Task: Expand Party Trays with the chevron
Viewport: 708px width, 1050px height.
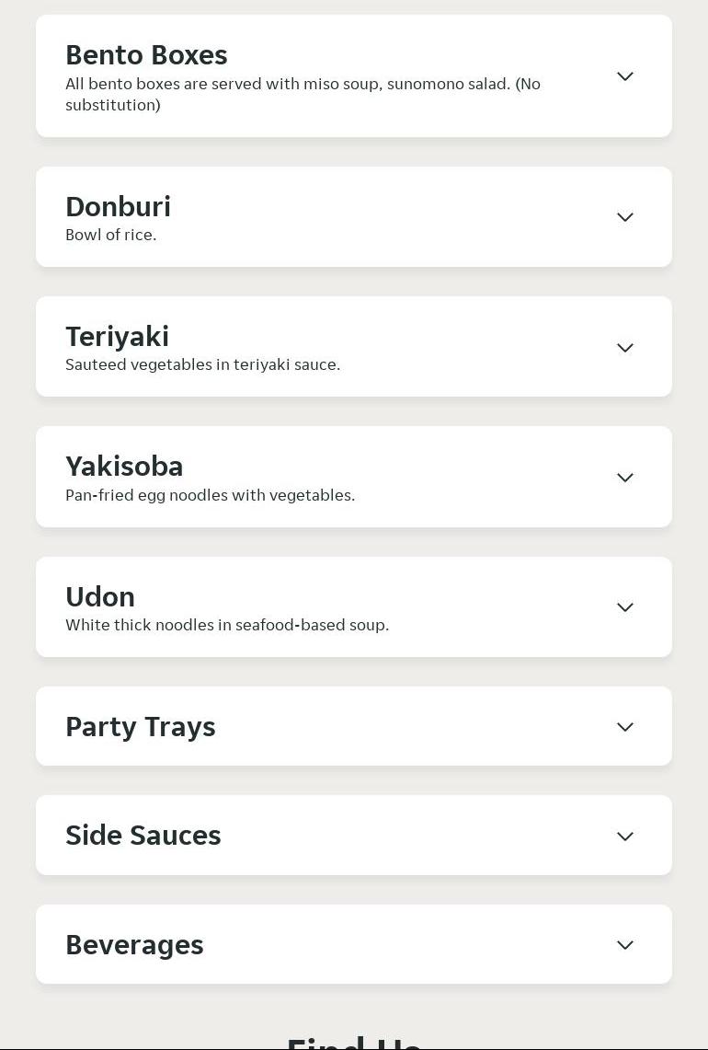Action: (625, 727)
